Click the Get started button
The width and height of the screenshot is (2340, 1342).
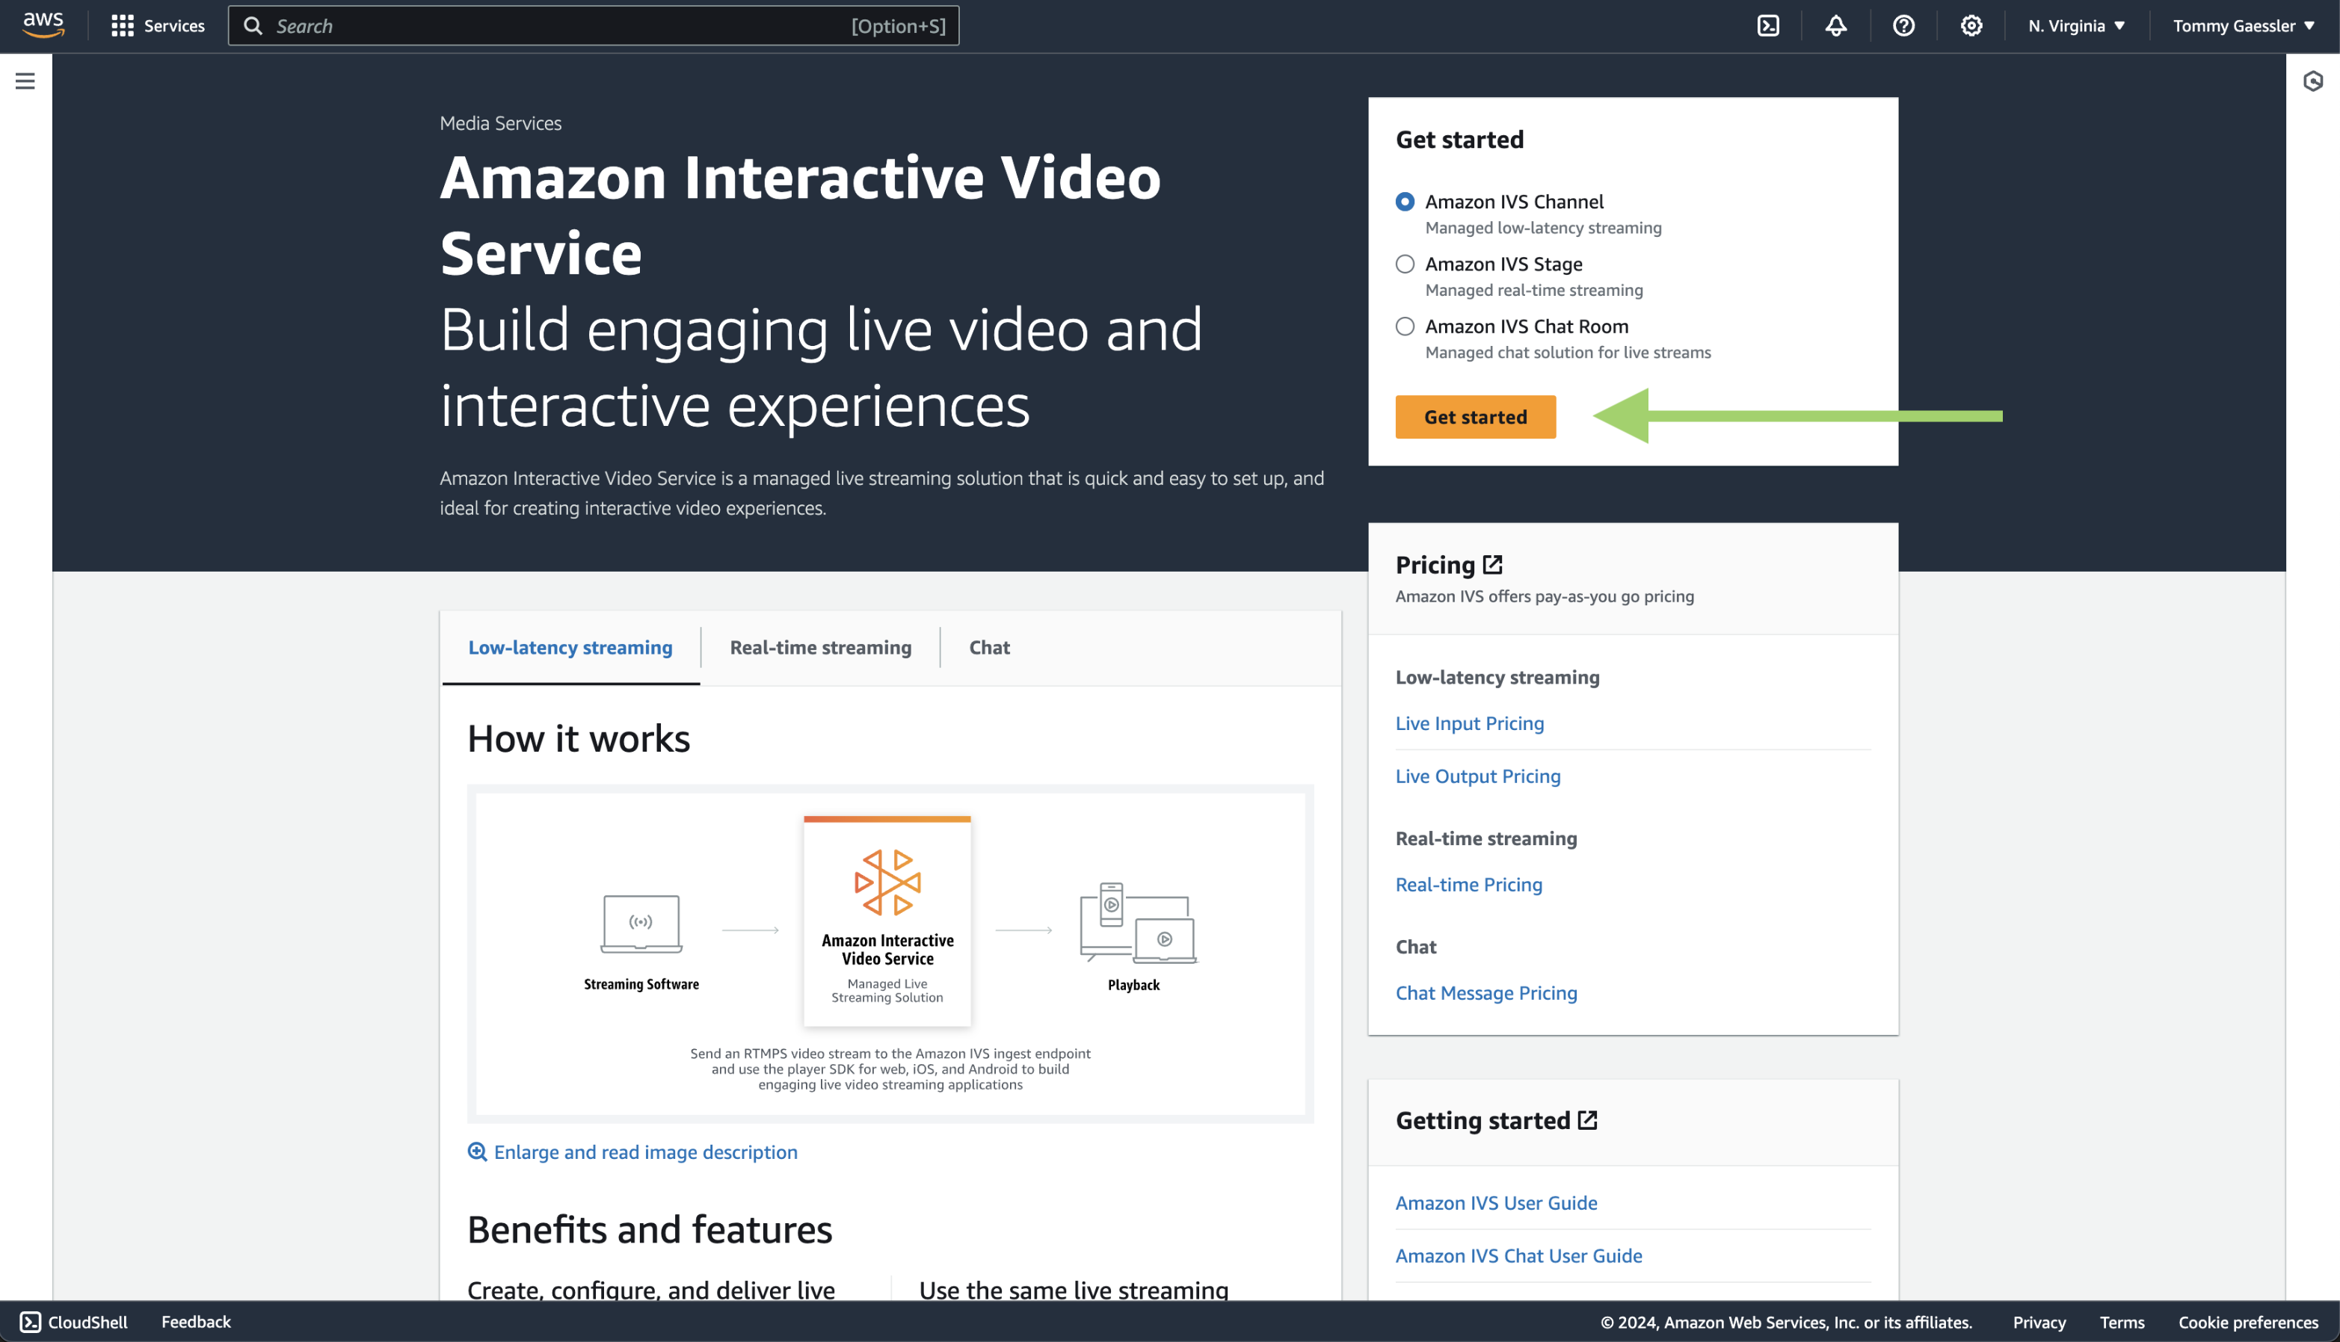1475,417
